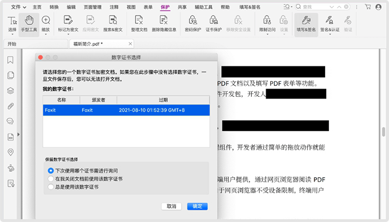Expand the 选择 tool dropdown arrow

(12, 34)
